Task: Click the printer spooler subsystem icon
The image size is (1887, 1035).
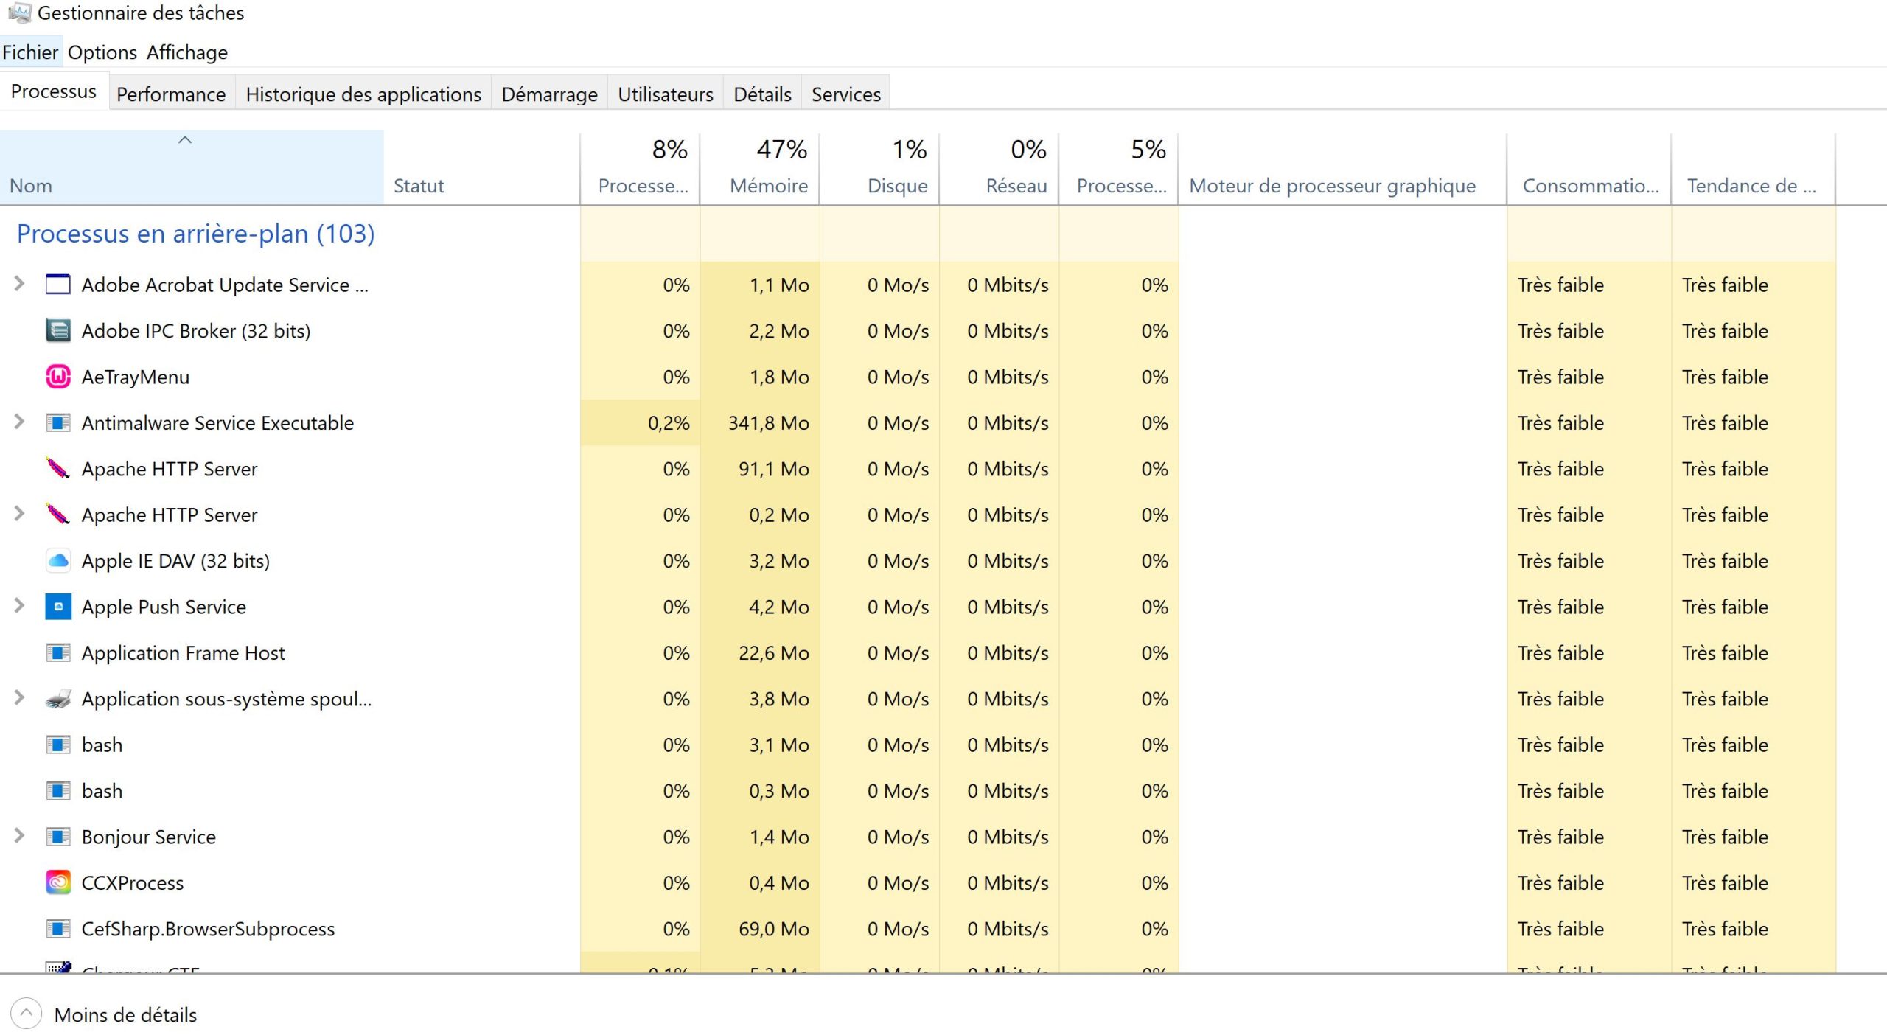Action: 58,699
